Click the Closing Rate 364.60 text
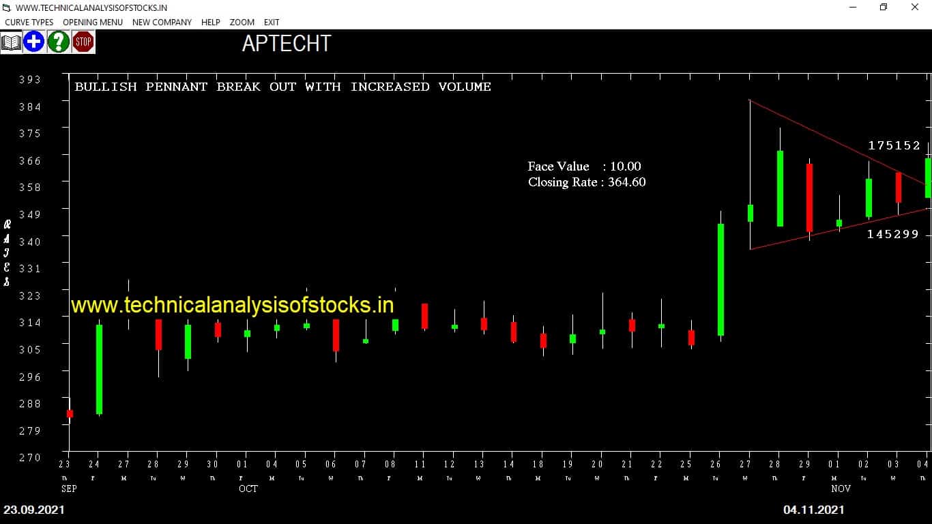The height and width of the screenshot is (524, 932). (586, 182)
